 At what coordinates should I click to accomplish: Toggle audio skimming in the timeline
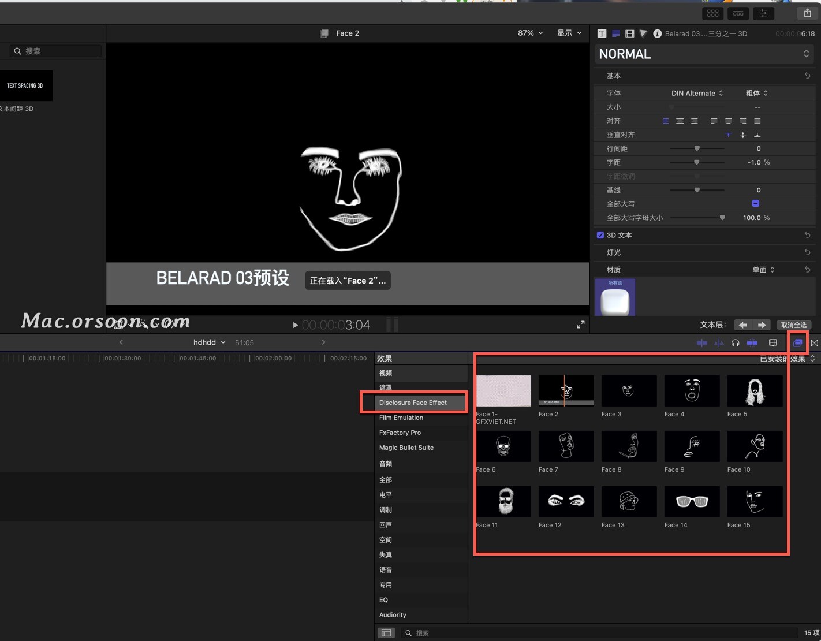tap(719, 343)
